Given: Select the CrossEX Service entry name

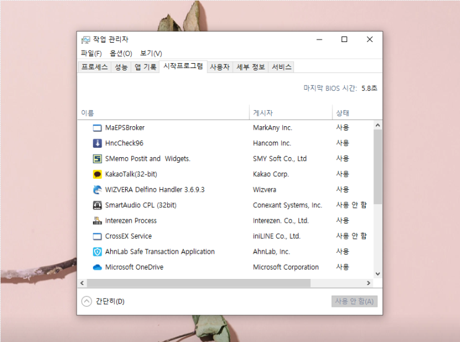Looking at the screenshot, I should [x=129, y=236].
